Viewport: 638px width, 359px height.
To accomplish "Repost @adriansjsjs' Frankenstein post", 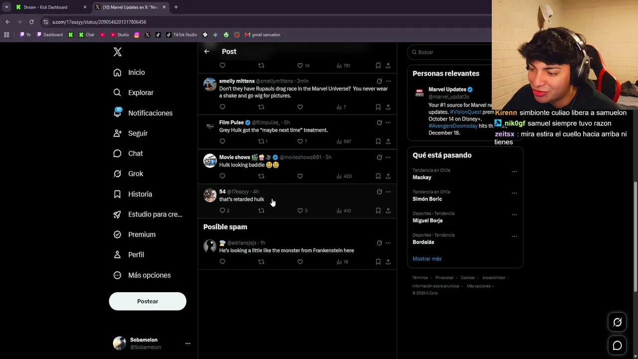I will 261,262.
